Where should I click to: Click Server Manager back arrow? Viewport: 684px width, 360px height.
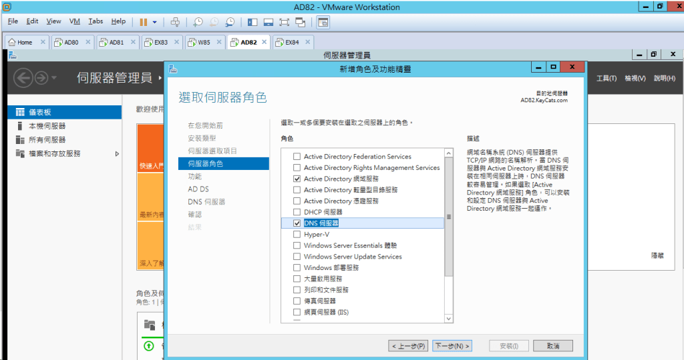pyautogui.click(x=23, y=79)
